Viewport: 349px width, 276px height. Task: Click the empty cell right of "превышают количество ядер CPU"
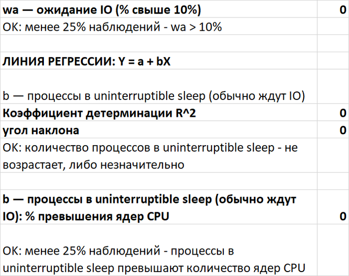coord(333,250)
